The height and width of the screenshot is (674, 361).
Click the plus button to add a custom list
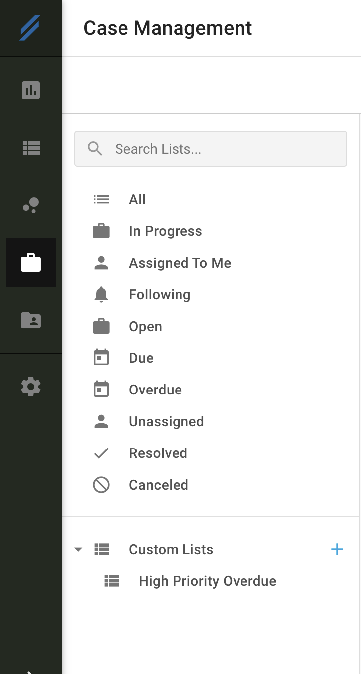coord(337,549)
